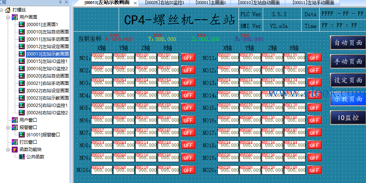366x183 pixels.
Task: Open [00026]右站IO监控2 in tree
Action: coord(47,113)
